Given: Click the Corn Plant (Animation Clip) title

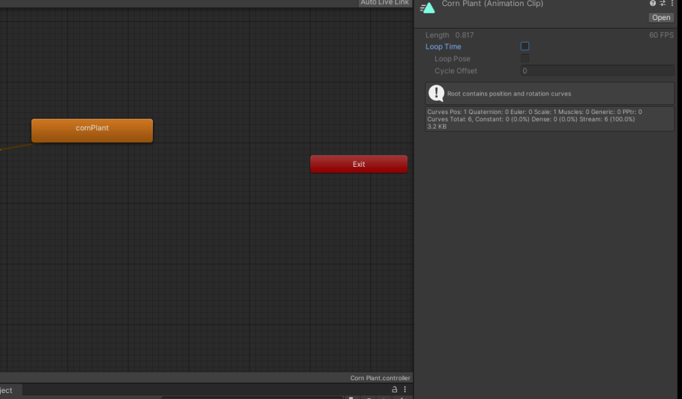Looking at the screenshot, I should 492,4.
